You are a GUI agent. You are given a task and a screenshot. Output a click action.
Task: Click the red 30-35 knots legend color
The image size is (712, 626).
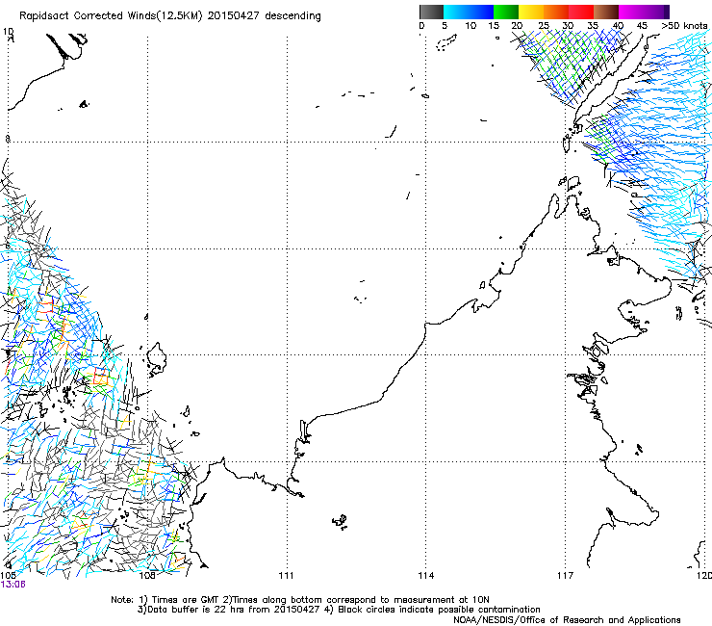pyautogui.click(x=581, y=12)
